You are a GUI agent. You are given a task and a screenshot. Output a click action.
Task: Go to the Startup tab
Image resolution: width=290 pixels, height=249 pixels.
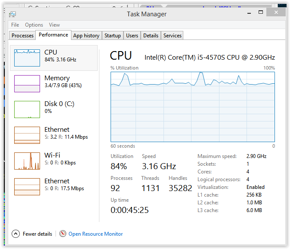pyautogui.click(x=113, y=36)
